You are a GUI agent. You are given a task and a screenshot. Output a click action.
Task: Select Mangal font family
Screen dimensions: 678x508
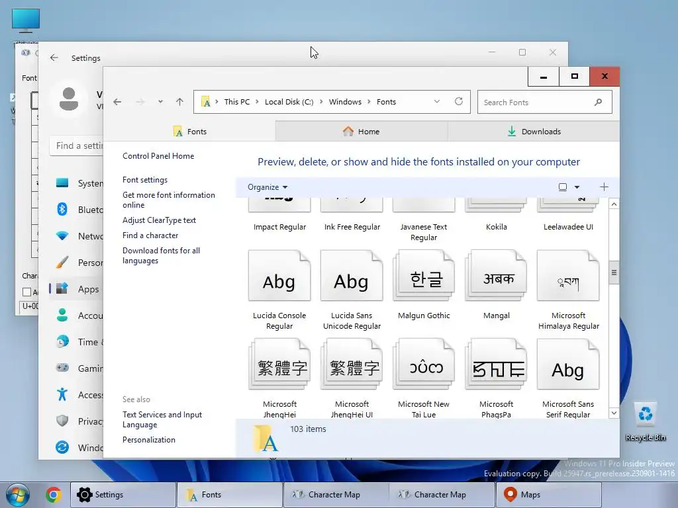click(496, 285)
